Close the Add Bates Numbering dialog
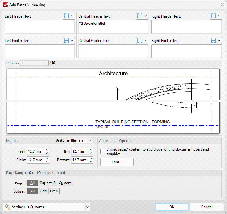The height and width of the screenshot is (214, 227). click(x=222, y=5)
